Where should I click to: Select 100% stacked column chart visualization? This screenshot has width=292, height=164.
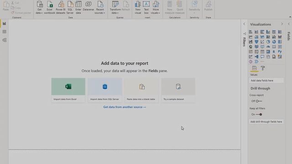280,32
